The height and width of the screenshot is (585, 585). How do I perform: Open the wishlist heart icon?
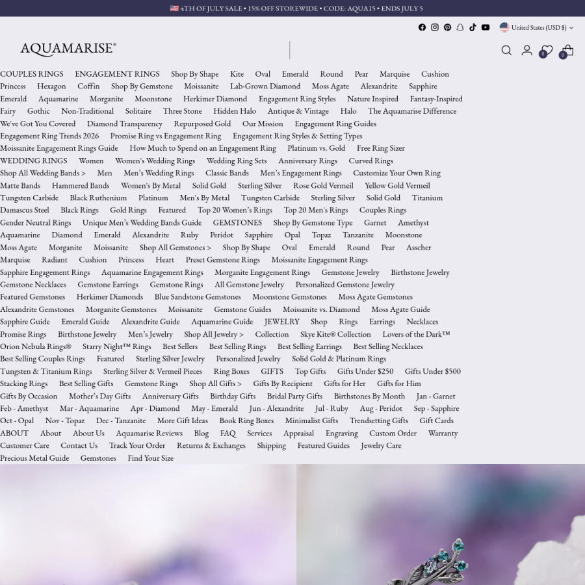click(x=546, y=51)
